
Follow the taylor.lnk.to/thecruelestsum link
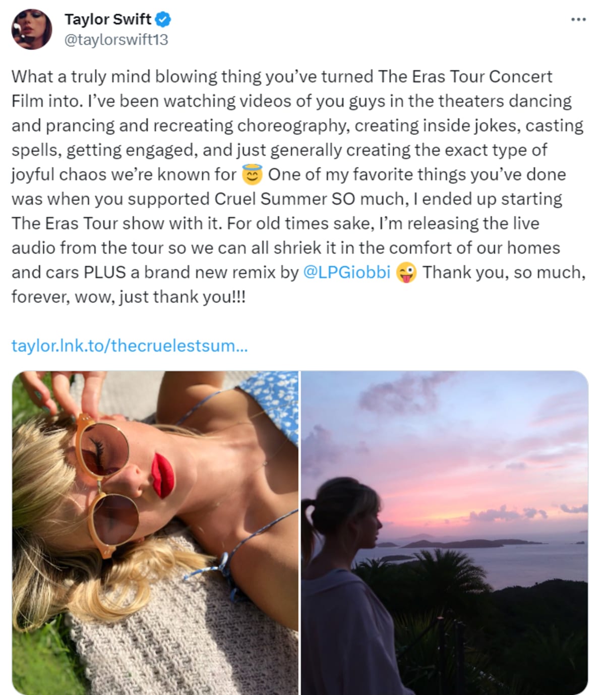click(129, 345)
